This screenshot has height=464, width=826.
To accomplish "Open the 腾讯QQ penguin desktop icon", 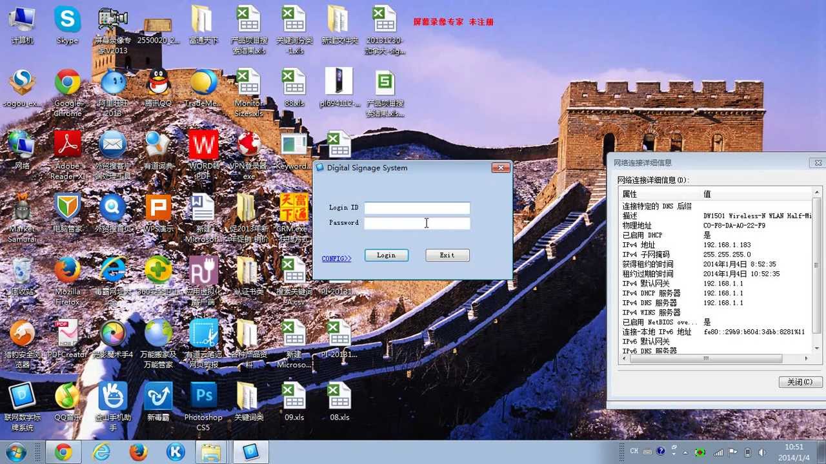I will pos(158,88).
